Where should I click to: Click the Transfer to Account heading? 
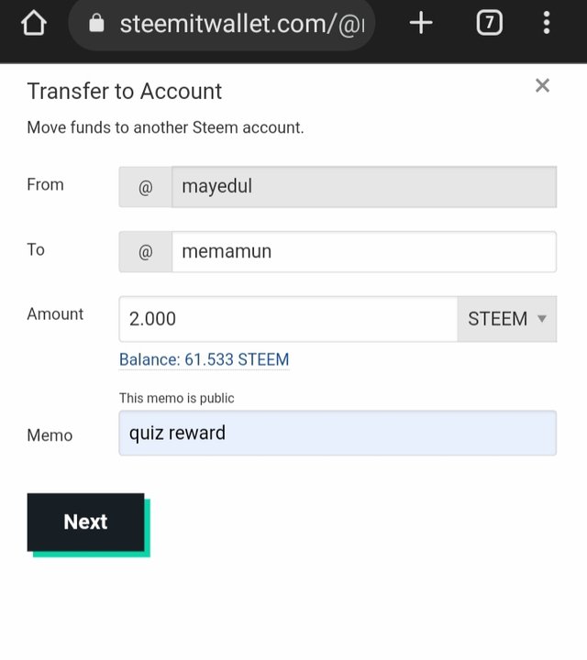[x=125, y=92]
